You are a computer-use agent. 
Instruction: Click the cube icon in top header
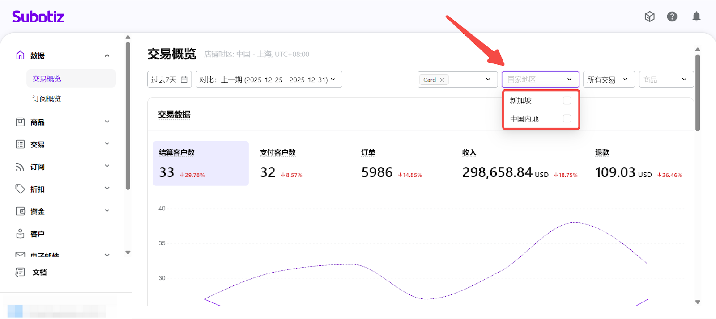(649, 17)
